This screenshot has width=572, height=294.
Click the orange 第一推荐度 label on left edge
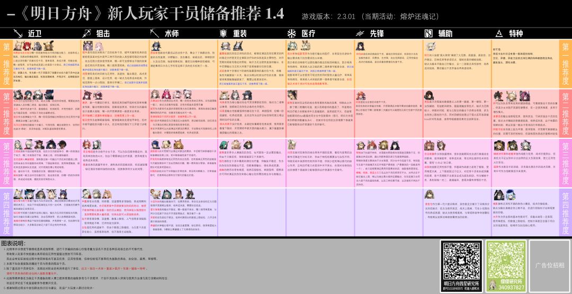click(x=6, y=64)
